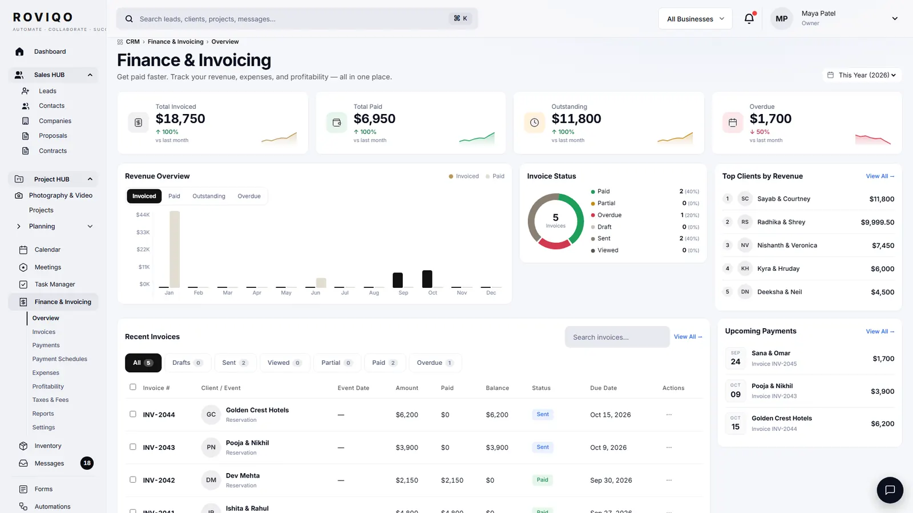Open the notifications bell
Screen dimensions: 913x513
(x=749, y=18)
